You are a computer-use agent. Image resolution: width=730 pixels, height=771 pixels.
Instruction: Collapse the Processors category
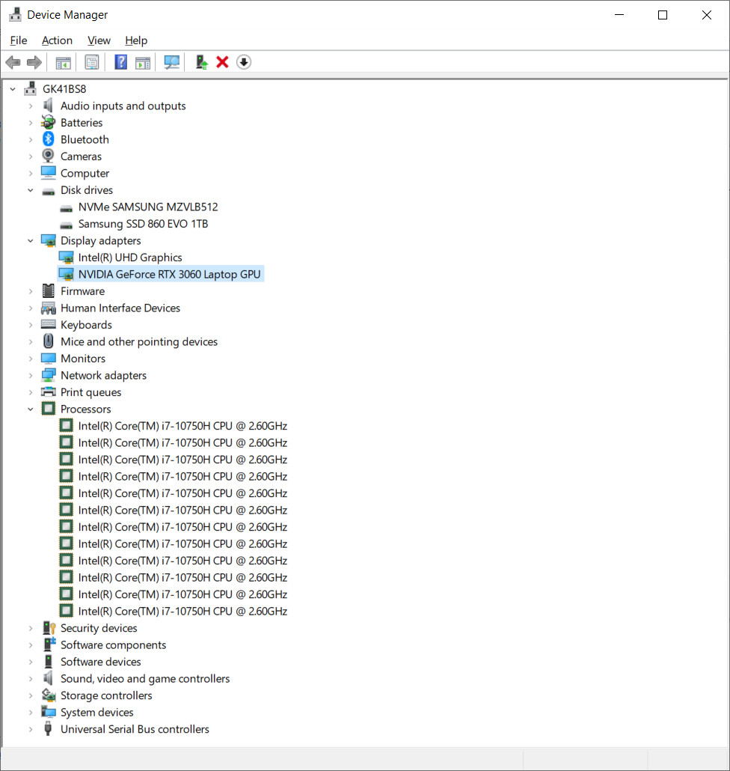click(31, 409)
